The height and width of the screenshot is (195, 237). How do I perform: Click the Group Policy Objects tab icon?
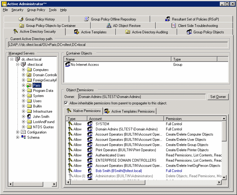click(x=189, y=32)
